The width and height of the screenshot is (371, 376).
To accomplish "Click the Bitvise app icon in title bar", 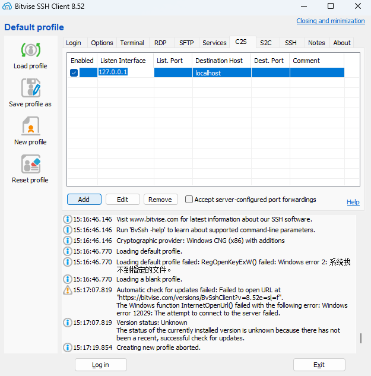I will [x=7, y=6].
